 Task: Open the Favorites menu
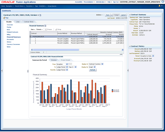[x=30, y=6]
